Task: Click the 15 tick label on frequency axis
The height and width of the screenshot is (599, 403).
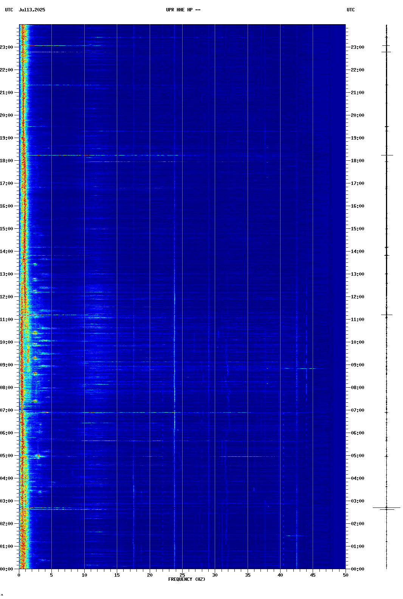Action: pyautogui.click(x=117, y=575)
